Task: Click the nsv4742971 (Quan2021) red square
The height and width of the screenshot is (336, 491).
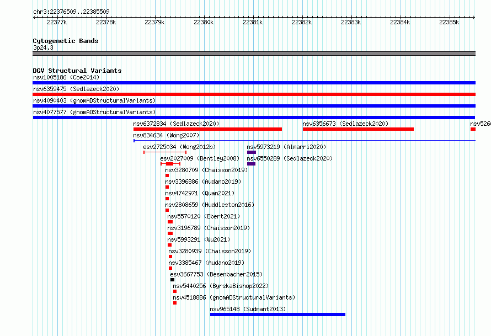Action: point(167,199)
